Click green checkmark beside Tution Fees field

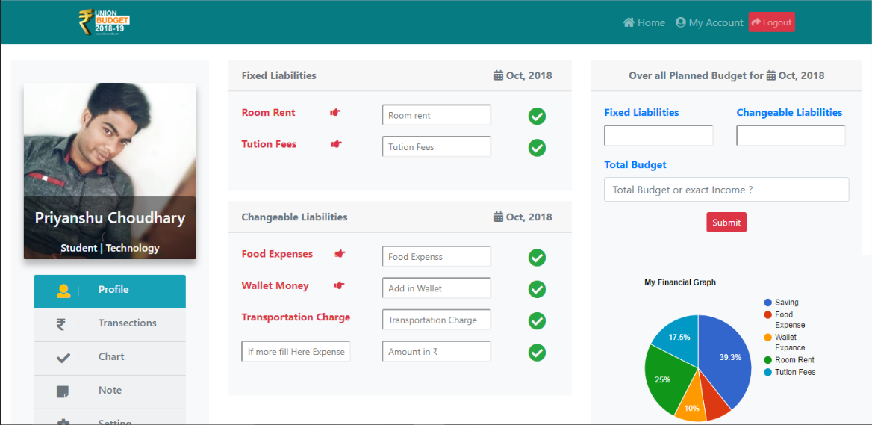tap(537, 148)
